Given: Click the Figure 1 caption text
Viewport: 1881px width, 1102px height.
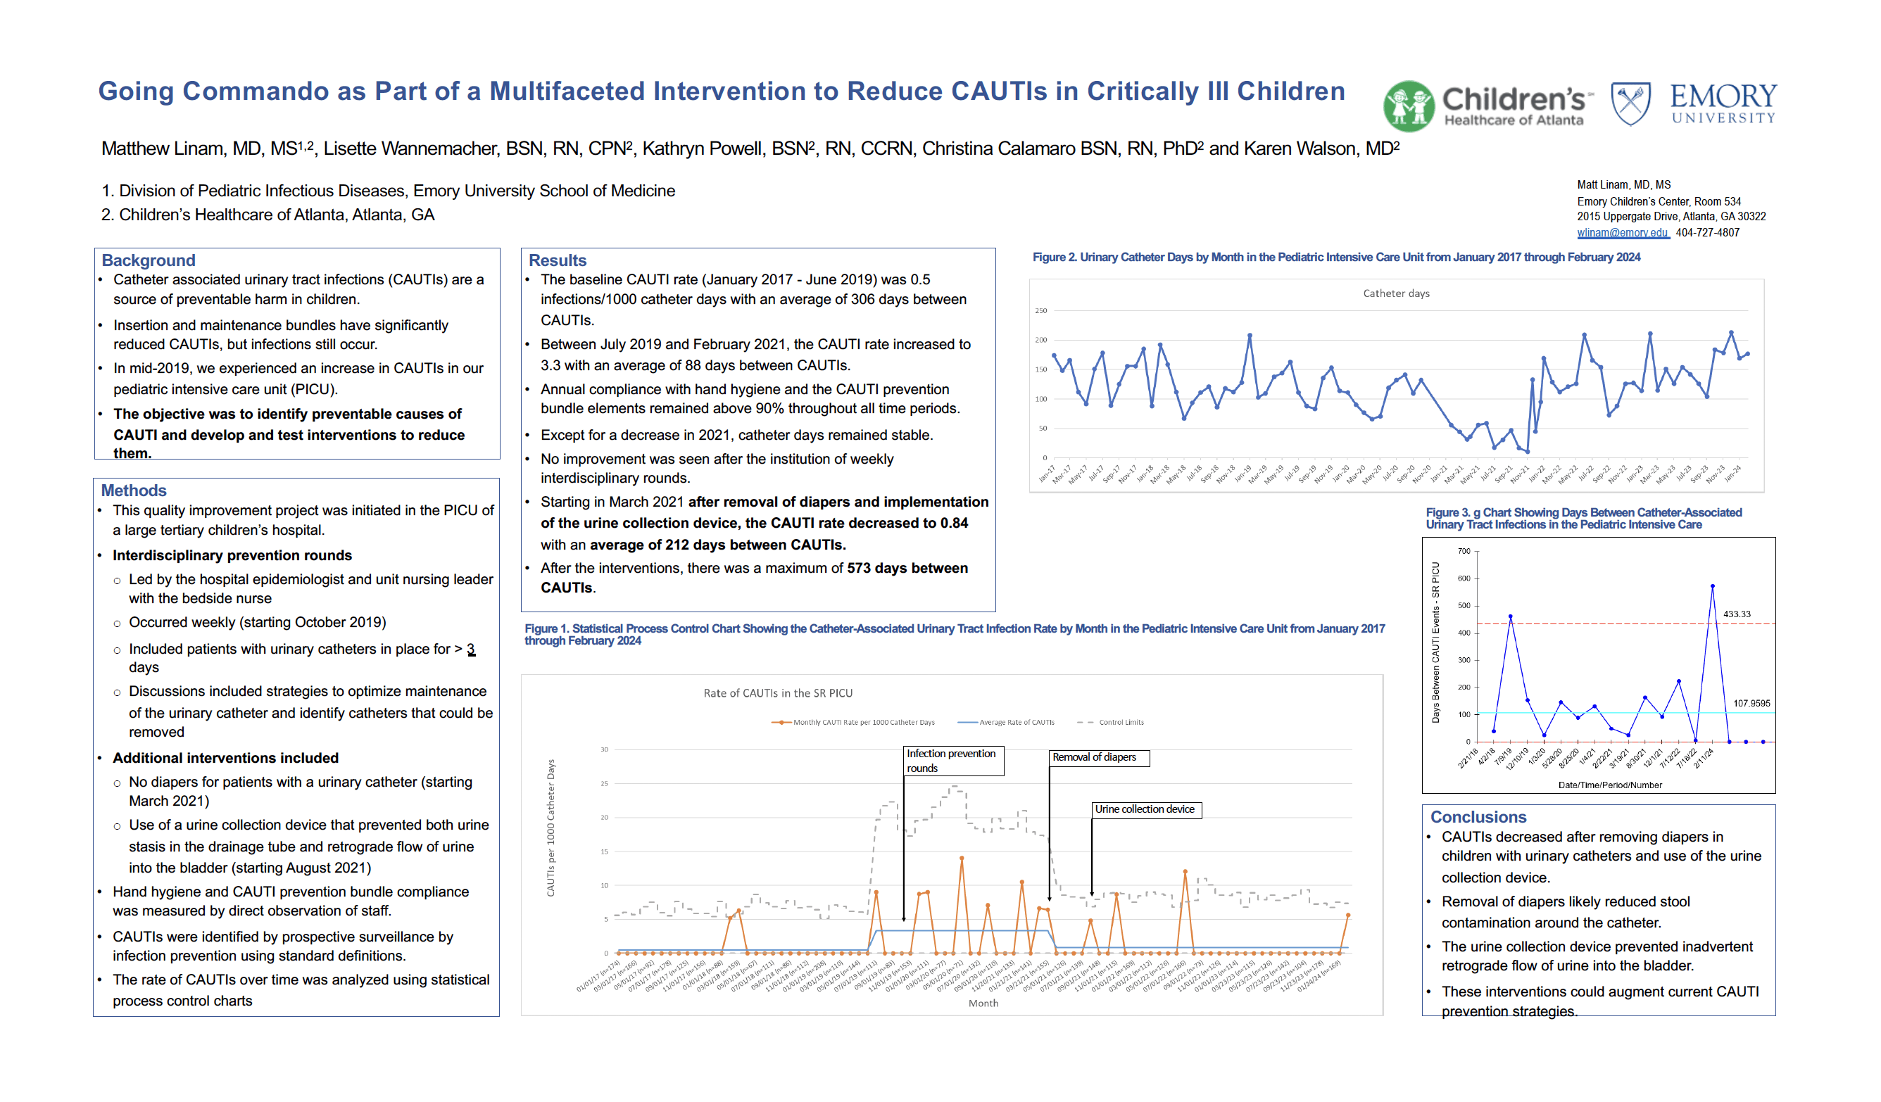Looking at the screenshot, I should (x=955, y=634).
